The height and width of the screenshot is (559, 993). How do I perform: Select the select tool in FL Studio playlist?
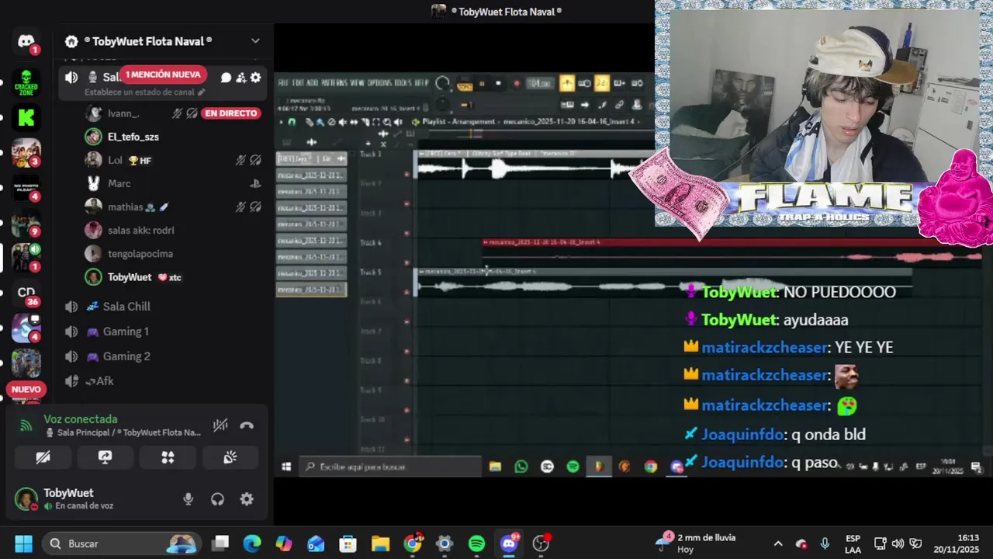tap(376, 123)
